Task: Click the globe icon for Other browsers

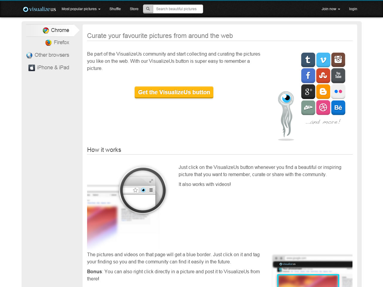Action: pyautogui.click(x=29, y=55)
